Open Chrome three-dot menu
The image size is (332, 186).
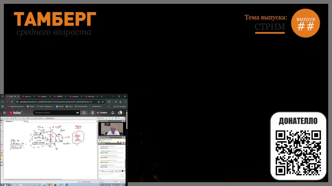pos(125,102)
